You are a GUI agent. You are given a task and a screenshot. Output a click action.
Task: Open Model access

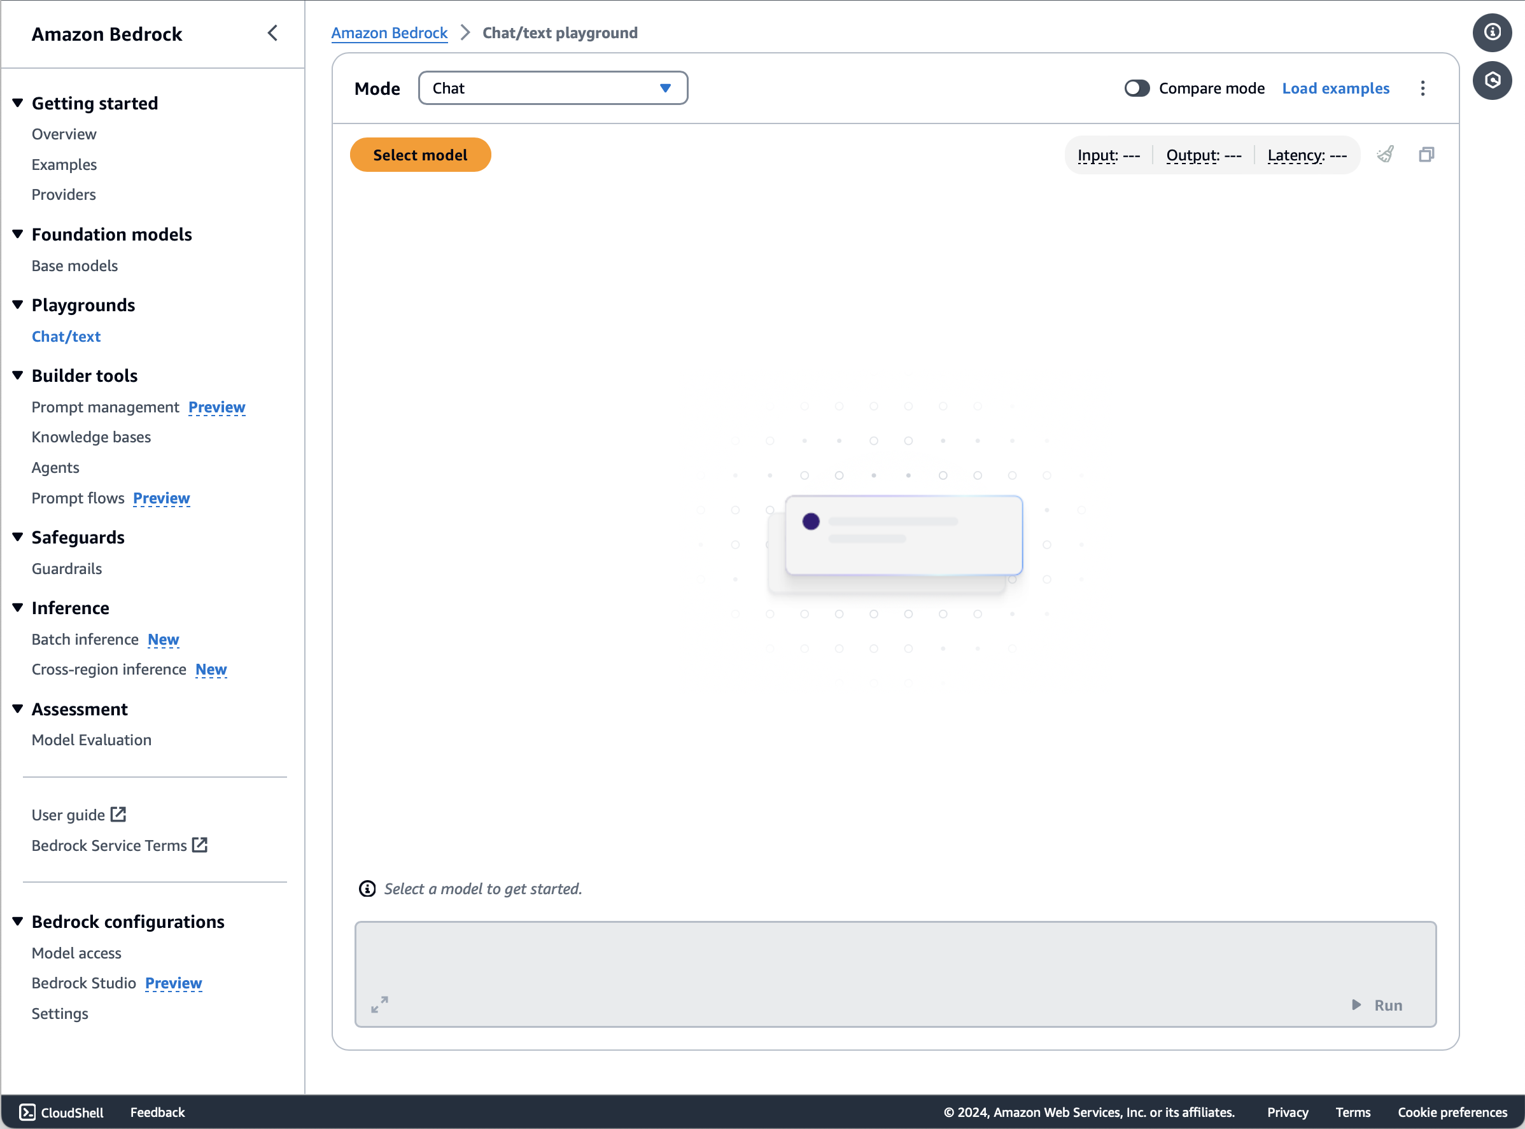coord(76,953)
